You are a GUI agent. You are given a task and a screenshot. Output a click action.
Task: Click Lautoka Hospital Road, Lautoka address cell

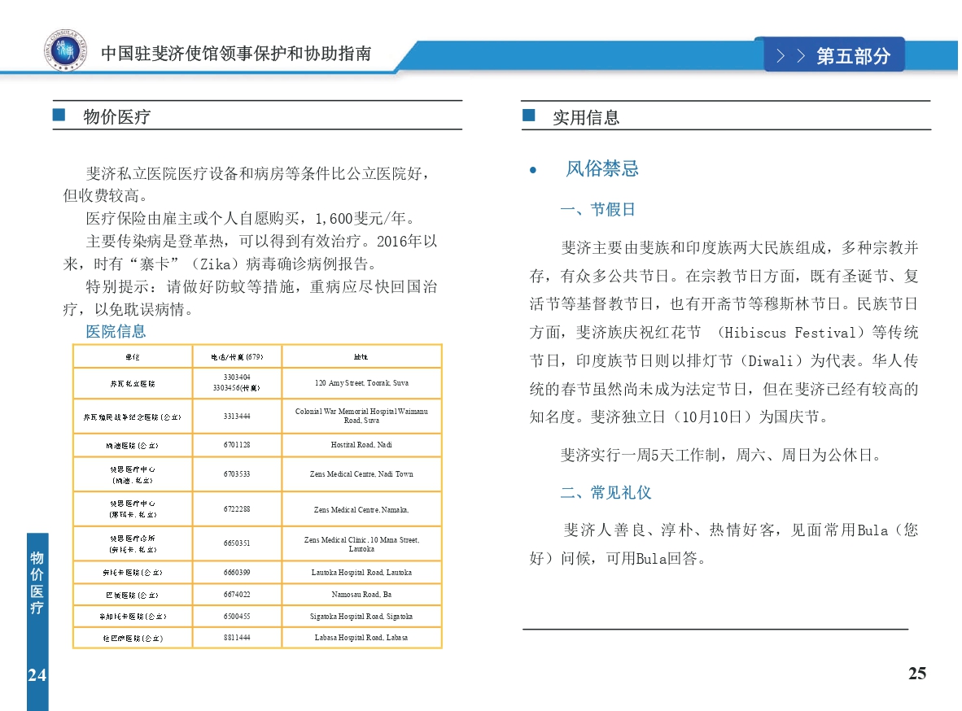pyautogui.click(x=361, y=573)
